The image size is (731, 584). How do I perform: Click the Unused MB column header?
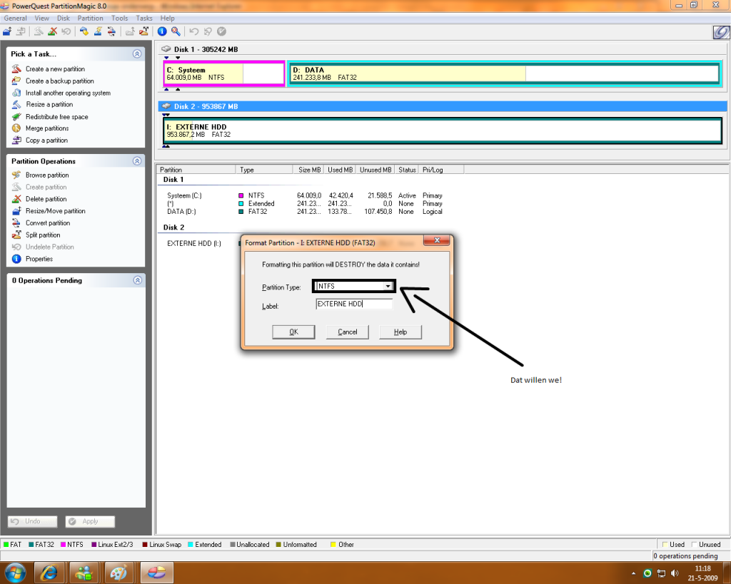pyautogui.click(x=375, y=170)
